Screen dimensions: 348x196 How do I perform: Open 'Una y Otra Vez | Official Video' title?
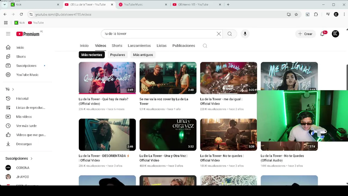pyautogui.click(x=163, y=158)
